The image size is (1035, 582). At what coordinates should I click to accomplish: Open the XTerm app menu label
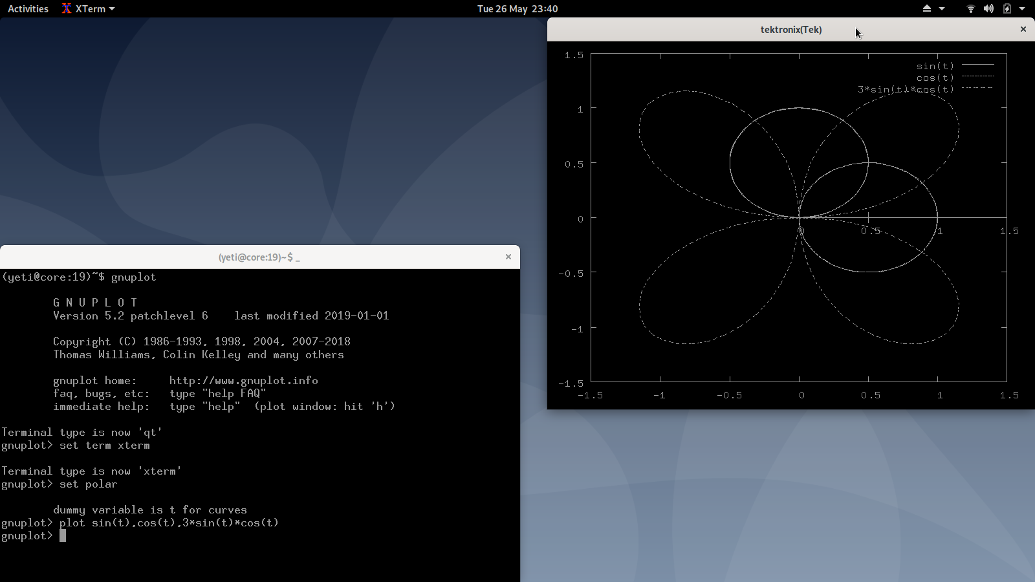[x=90, y=8]
